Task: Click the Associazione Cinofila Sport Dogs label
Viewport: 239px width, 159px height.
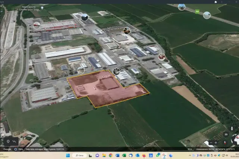Action: tap(29, 8)
